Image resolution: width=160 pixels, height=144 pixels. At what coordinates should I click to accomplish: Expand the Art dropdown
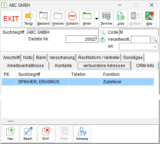139,47
